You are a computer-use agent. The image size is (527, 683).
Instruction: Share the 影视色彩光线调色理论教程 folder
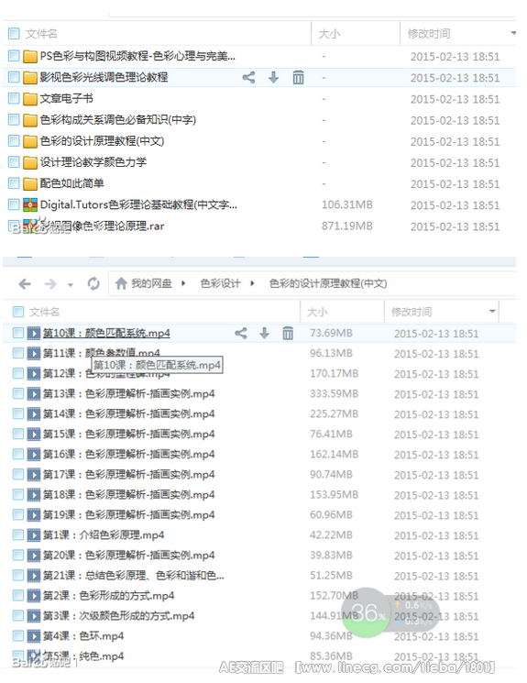click(x=248, y=78)
